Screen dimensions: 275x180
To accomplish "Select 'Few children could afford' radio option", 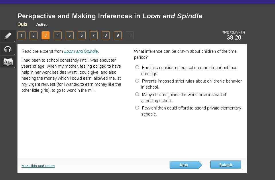I will point(137,108).
